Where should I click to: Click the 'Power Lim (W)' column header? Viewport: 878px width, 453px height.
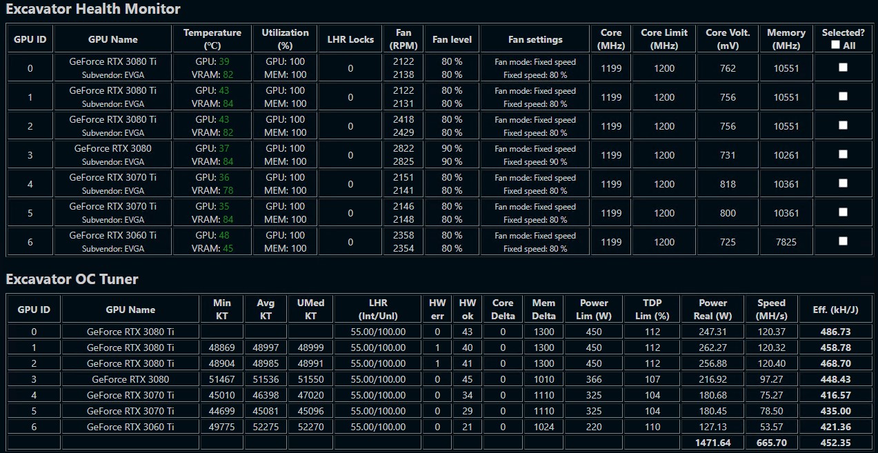594,310
